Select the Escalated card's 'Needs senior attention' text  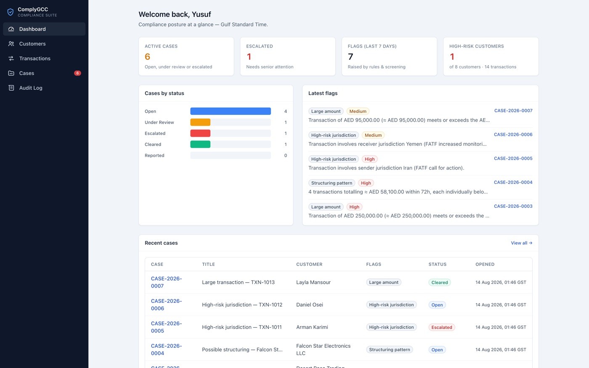click(x=270, y=67)
